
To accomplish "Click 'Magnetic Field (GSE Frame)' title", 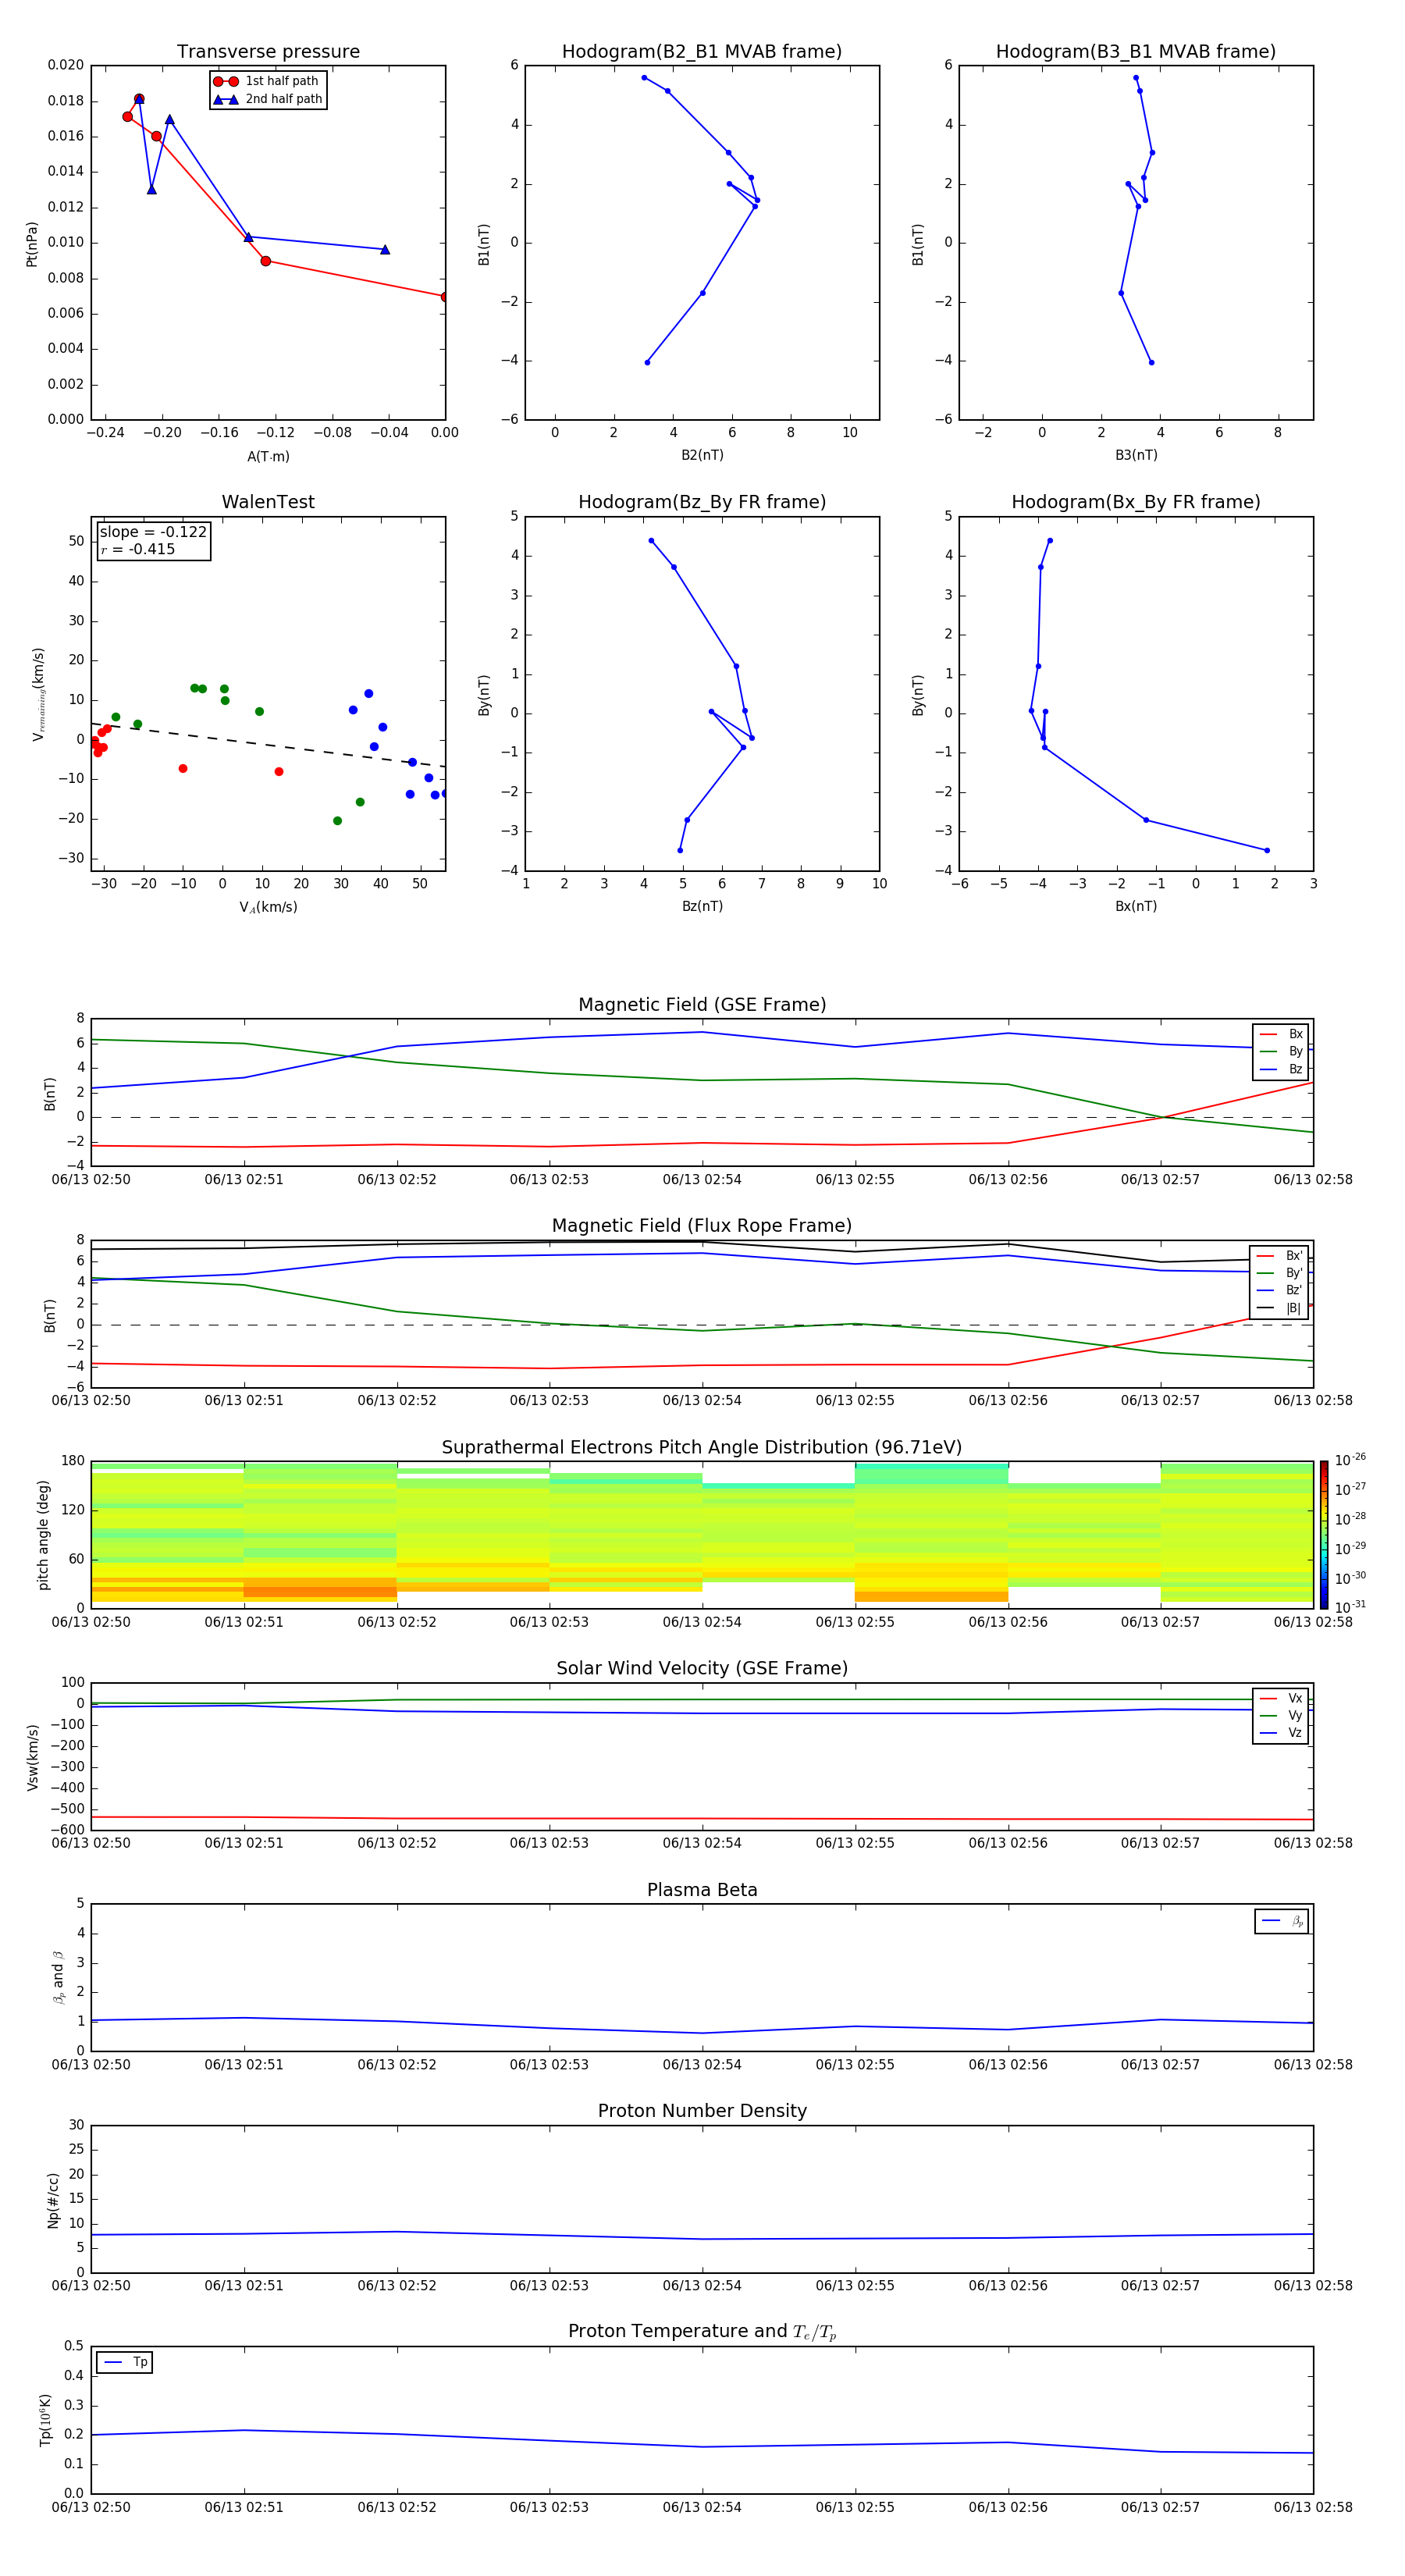I will coord(702,1005).
